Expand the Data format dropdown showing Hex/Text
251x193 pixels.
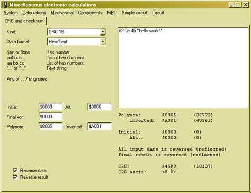pyautogui.click(x=103, y=42)
